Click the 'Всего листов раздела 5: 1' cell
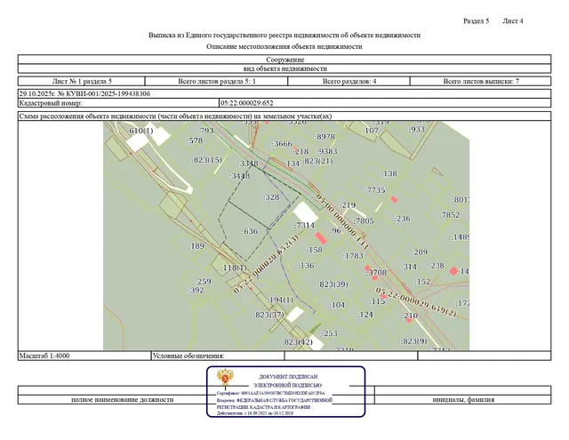Viewport: 569px width, 440px height. [217, 81]
